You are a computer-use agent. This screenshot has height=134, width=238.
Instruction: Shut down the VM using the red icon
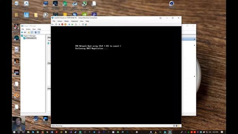(x=62, y=24)
